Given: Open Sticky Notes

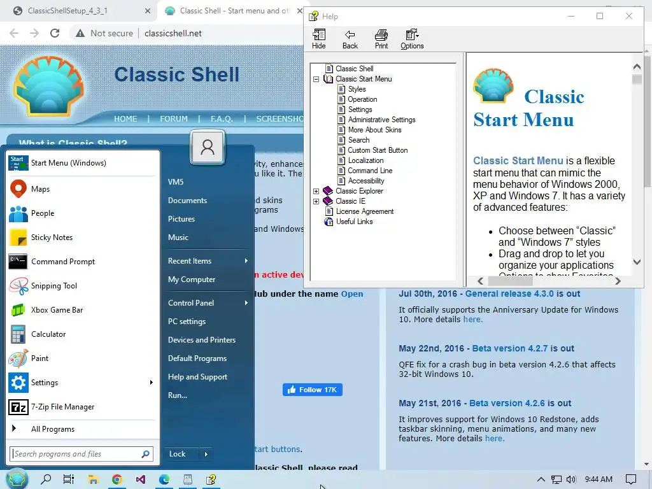Looking at the screenshot, I should (82, 237).
